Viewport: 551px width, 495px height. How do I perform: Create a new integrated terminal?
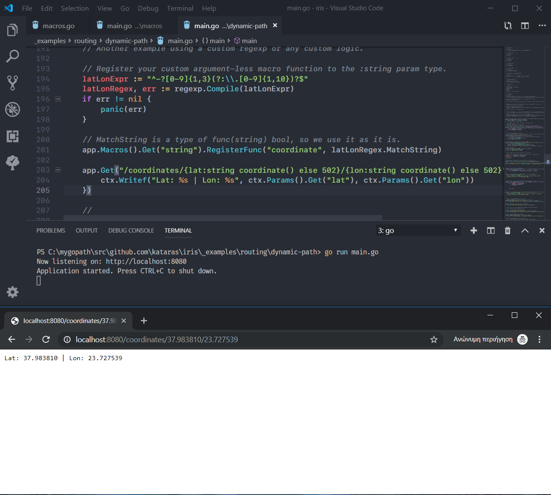(x=474, y=230)
